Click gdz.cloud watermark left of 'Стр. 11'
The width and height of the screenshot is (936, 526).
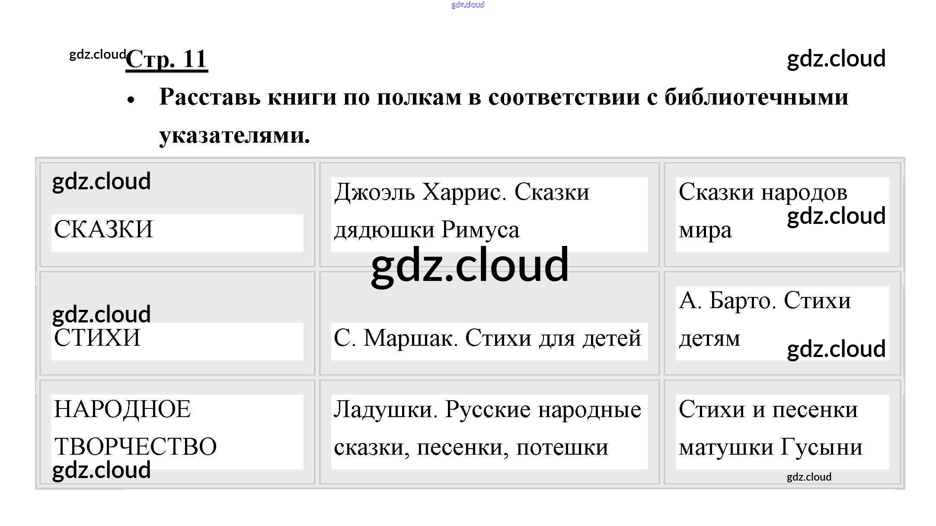click(97, 54)
